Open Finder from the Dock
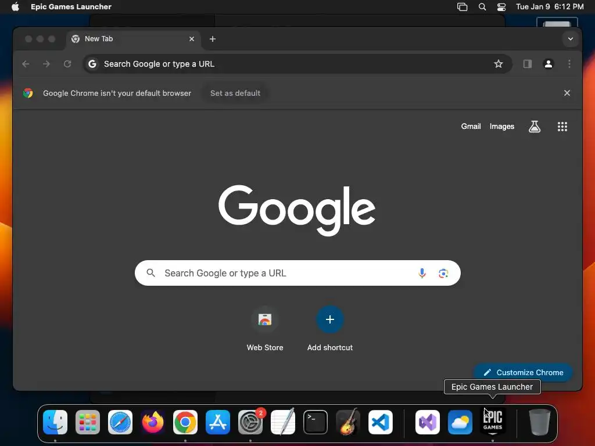The image size is (595, 446). tap(55, 422)
